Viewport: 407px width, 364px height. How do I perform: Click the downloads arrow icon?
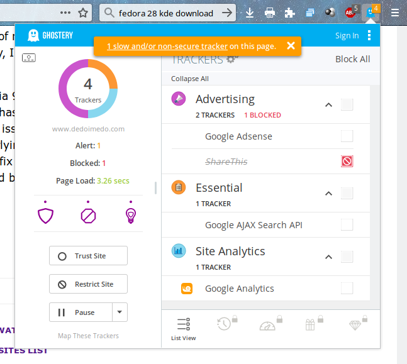pyautogui.click(x=250, y=13)
